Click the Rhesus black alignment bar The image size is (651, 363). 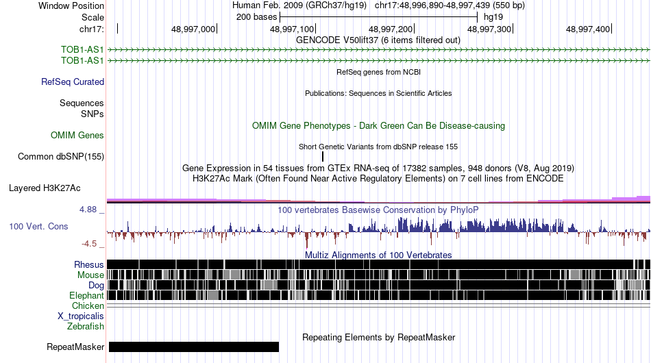(378, 264)
